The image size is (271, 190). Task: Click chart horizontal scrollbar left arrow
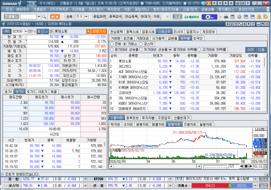click(111, 166)
